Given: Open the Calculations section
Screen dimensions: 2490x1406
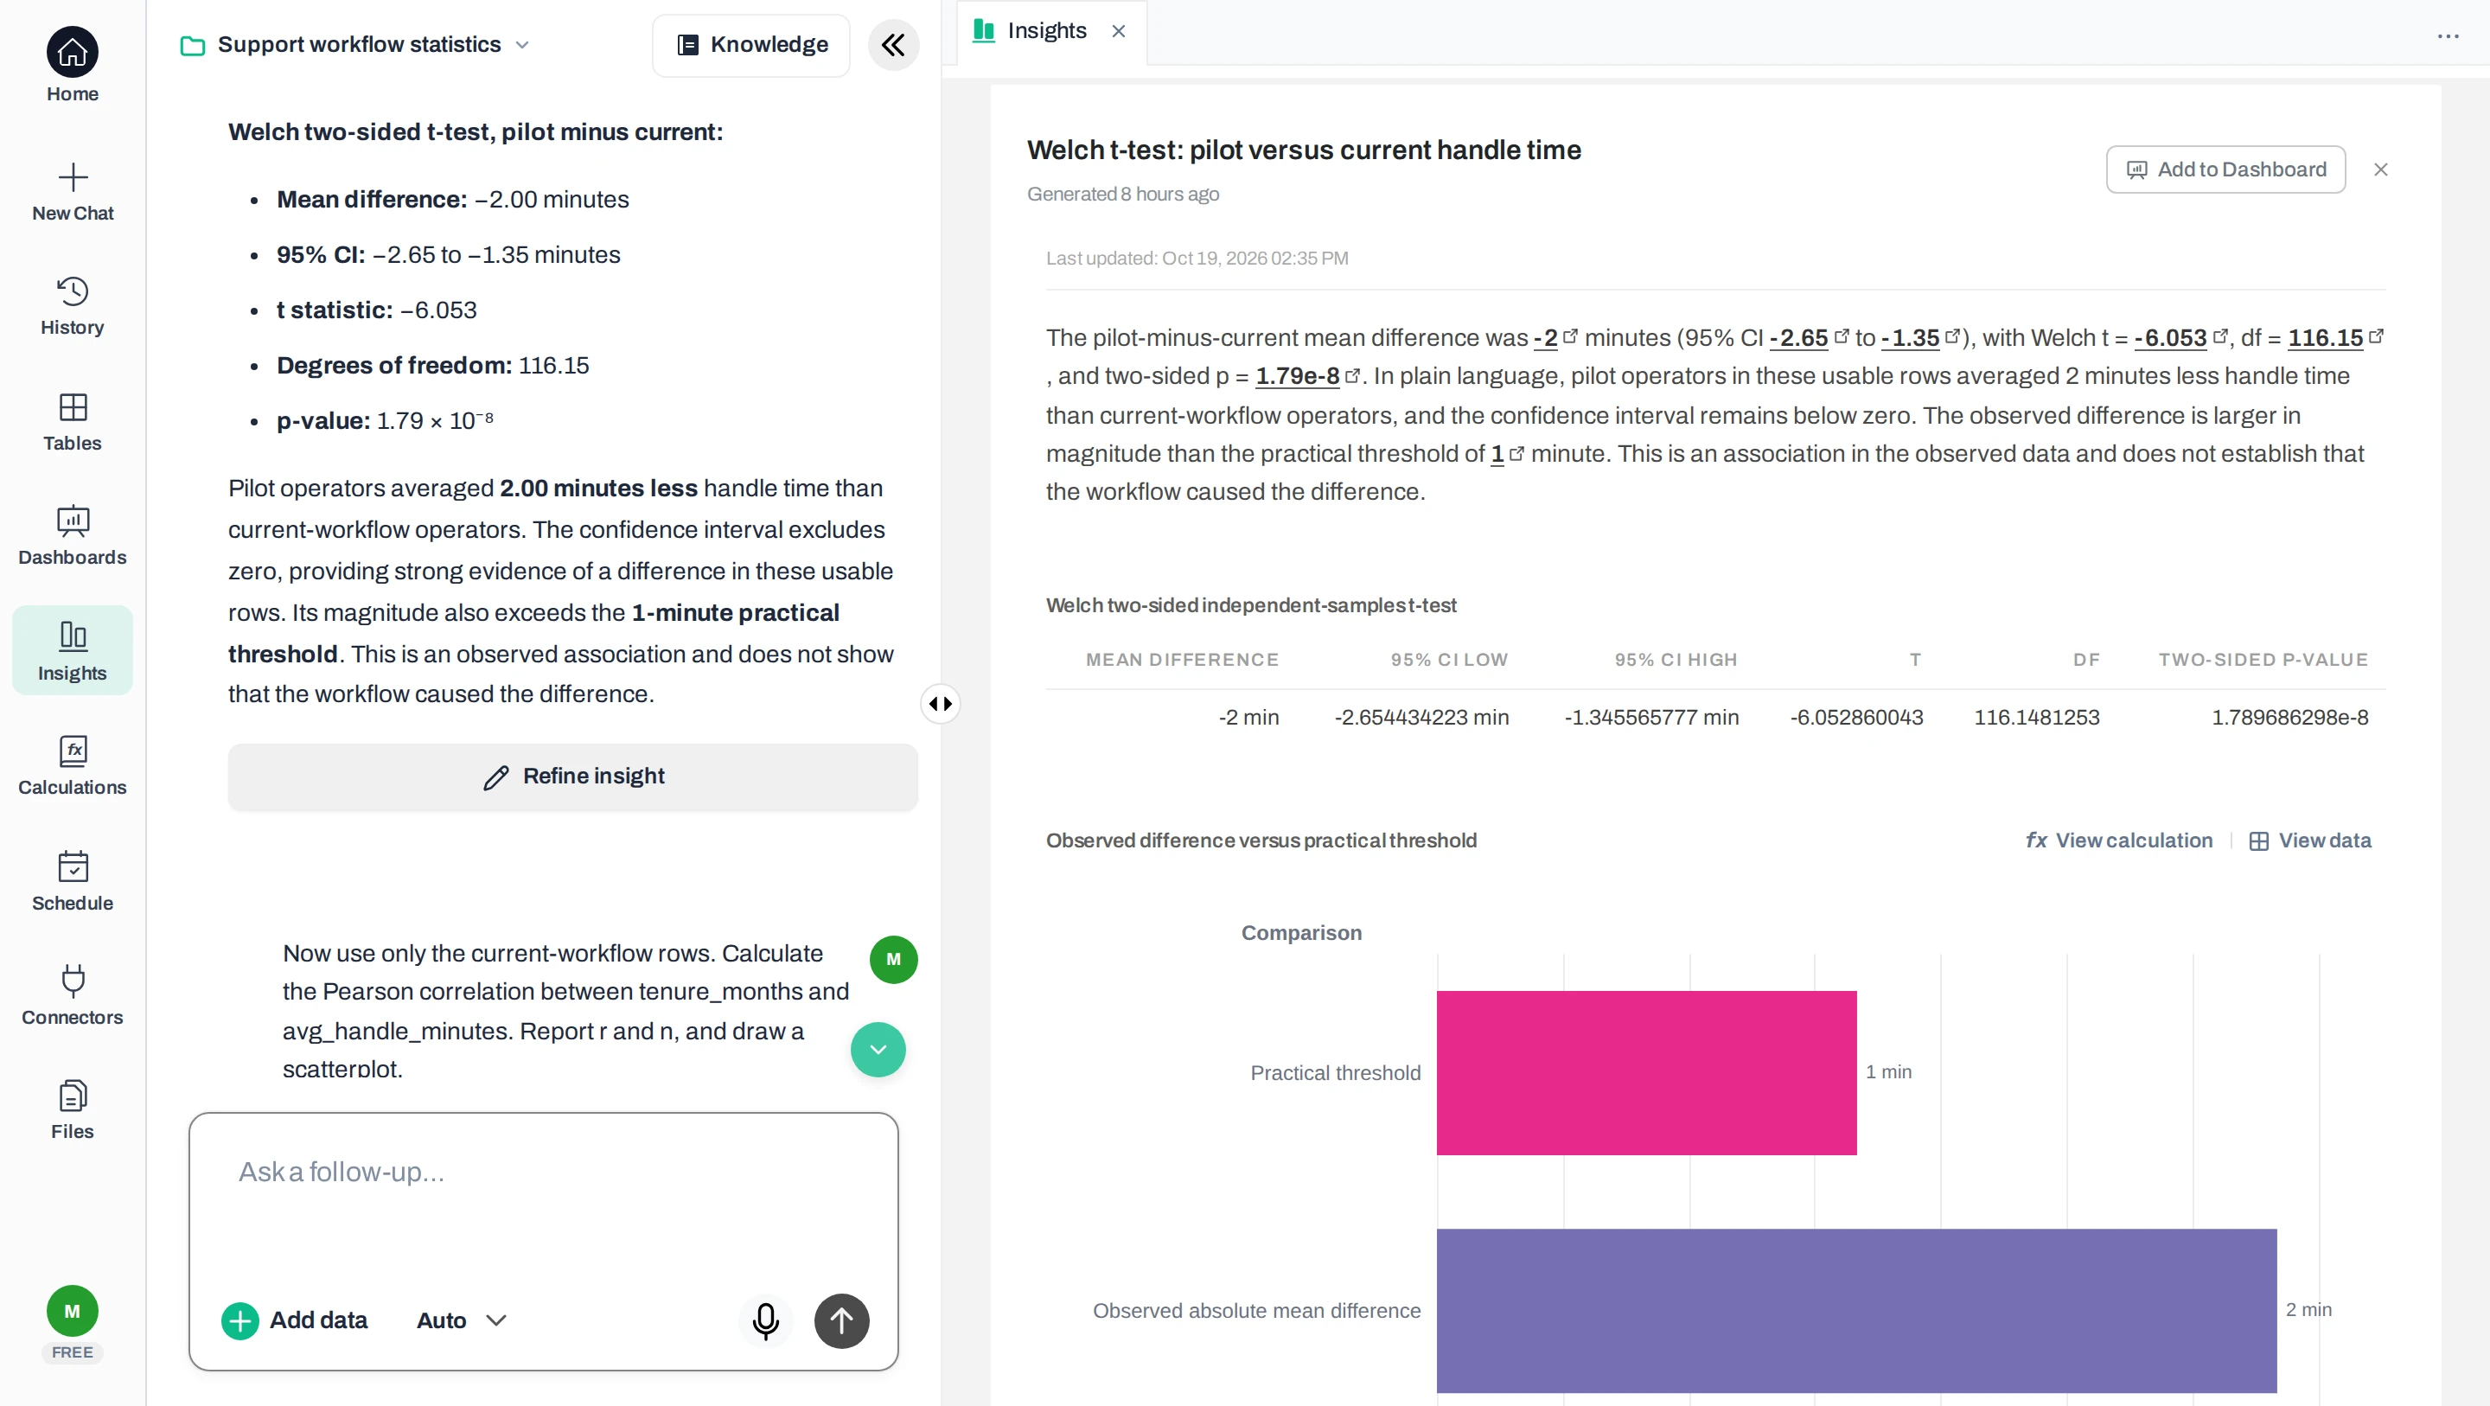Looking at the screenshot, I should pos(73,766).
